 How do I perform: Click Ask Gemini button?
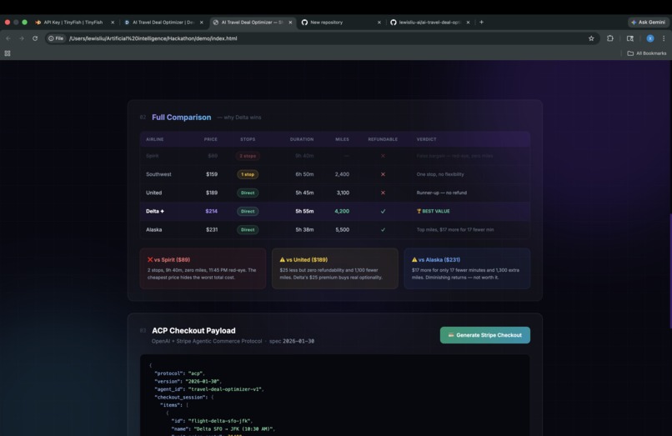[648, 23]
